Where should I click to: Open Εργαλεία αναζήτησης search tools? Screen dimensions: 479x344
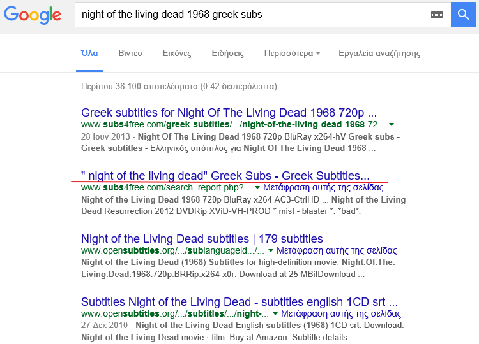point(379,54)
